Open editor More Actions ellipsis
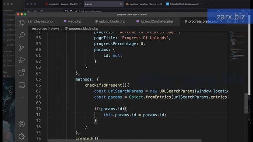This screenshot has height=142, width=253. pyautogui.click(x=242, y=21)
